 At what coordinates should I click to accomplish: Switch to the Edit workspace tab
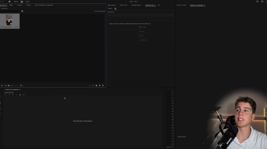[x=22, y=2]
